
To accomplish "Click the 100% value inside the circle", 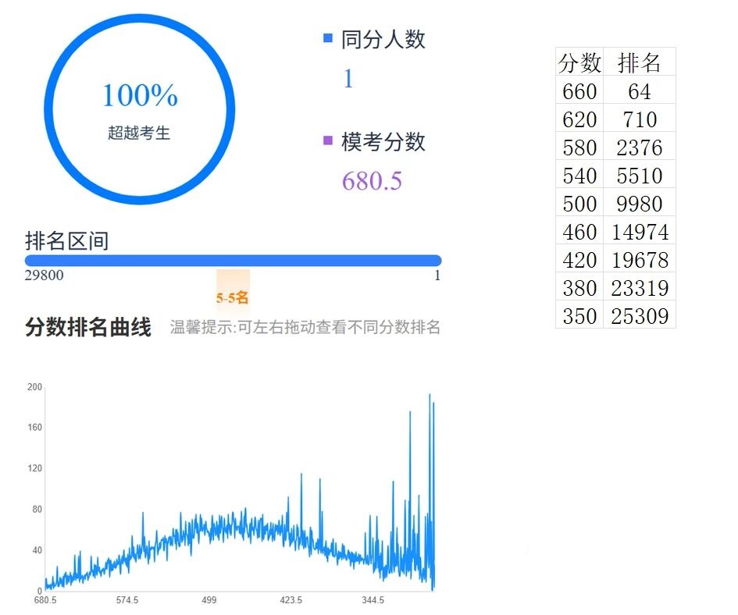I will 140,96.
